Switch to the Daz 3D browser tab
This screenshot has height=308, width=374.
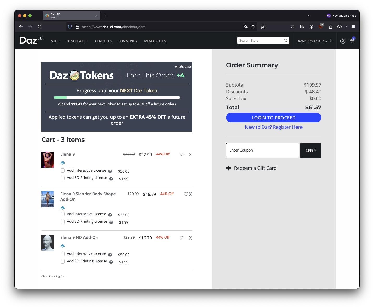[71, 16]
